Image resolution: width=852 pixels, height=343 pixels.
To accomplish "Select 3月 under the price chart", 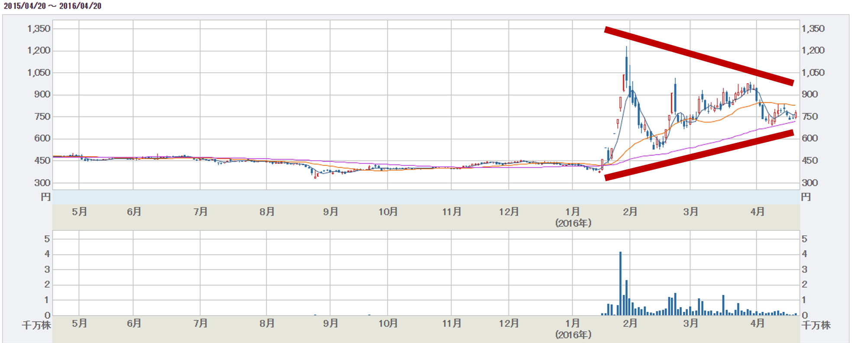I will pyautogui.click(x=690, y=212).
